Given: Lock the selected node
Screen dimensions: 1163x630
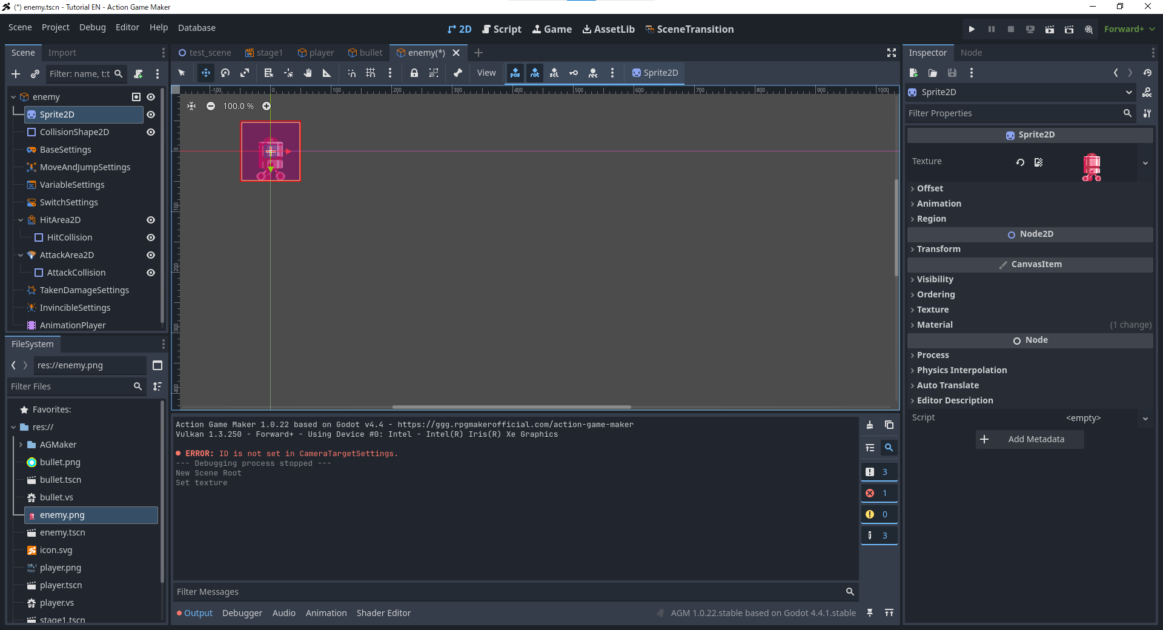Looking at the screenshot, I should pyautogui.click(x=414, y=73).
